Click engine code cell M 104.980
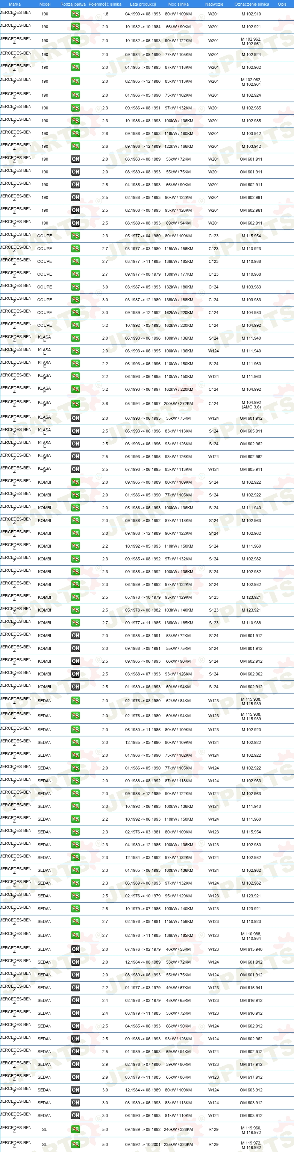This screenshot has width=294, height=1152. (x=251, y=313)
